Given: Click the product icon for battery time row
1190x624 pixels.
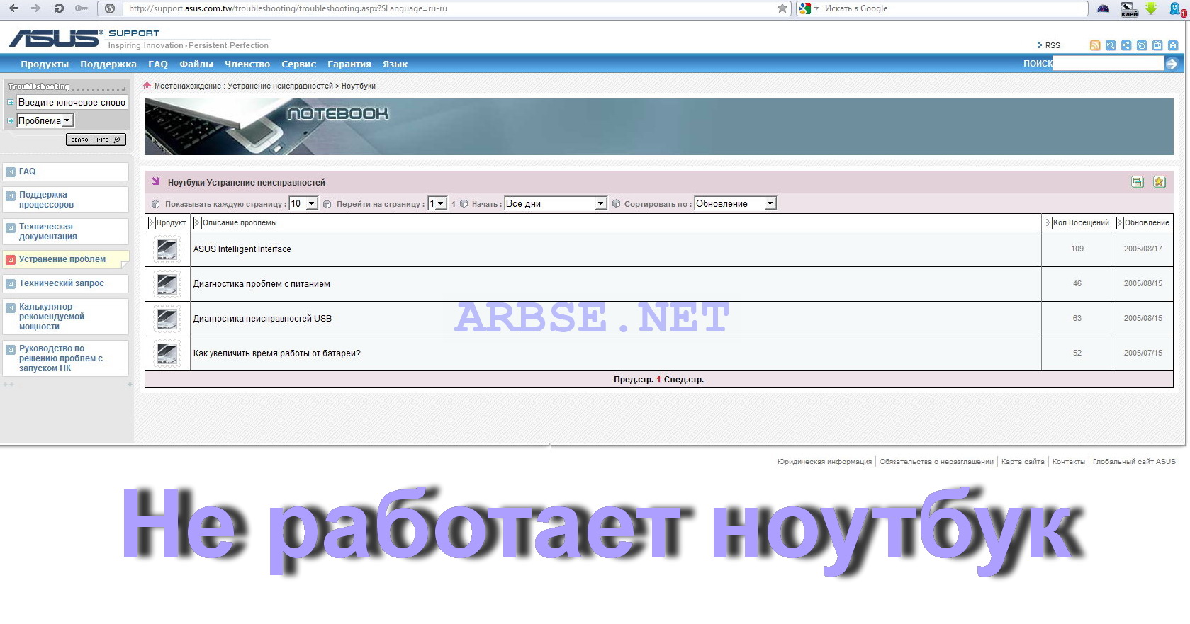Looking at the screenshot, I should pos(167,353).
